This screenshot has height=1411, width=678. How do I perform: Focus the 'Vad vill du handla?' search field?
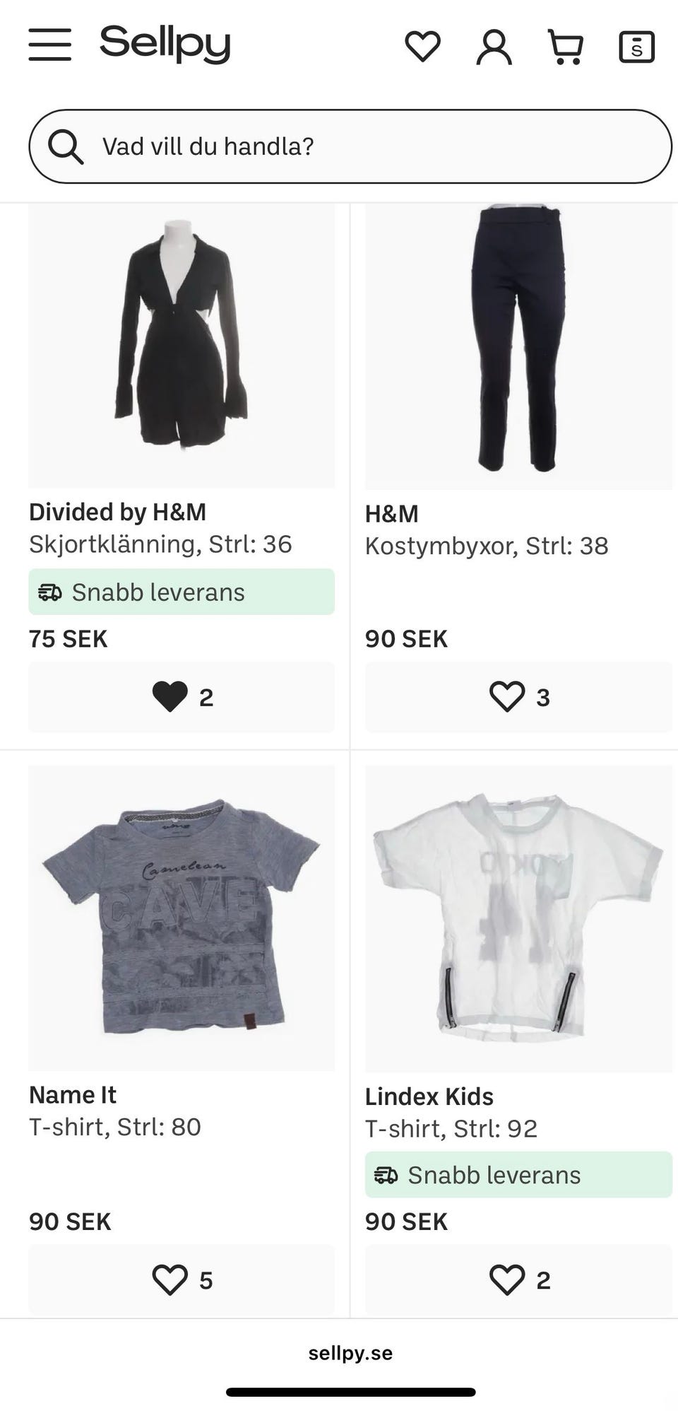coord(367,146)
